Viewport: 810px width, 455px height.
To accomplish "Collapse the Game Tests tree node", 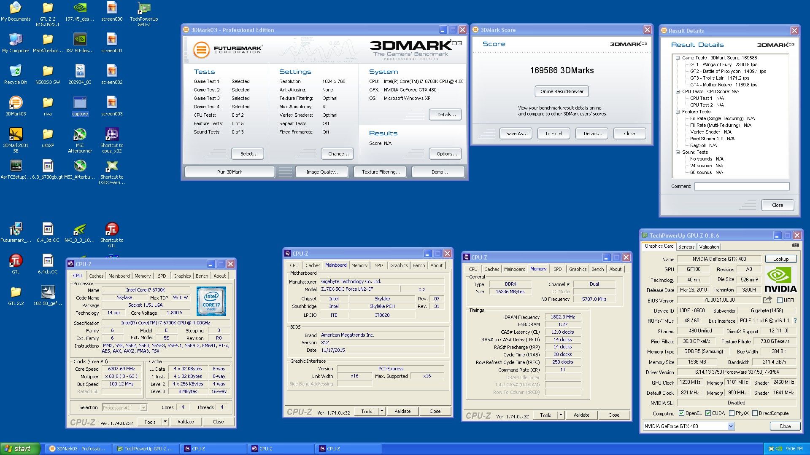I will pos(678,58).
